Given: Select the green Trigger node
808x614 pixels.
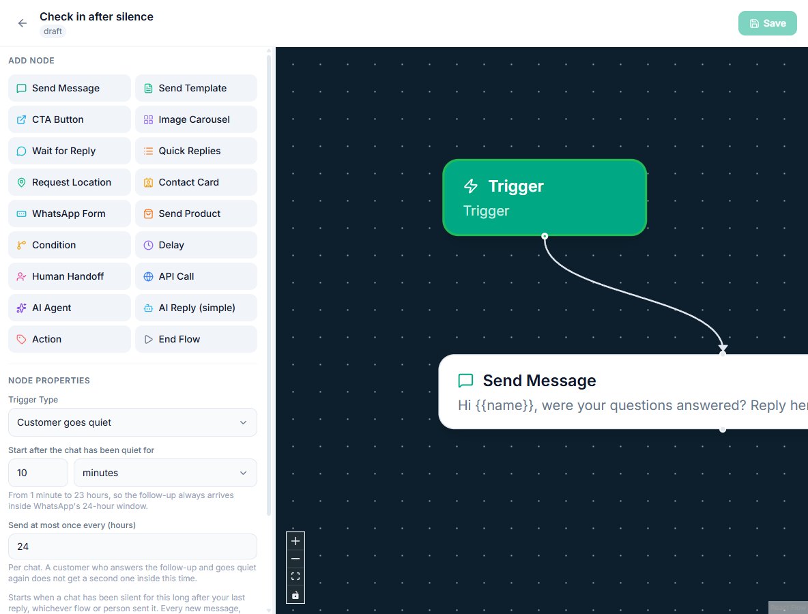Looking at the screenshot, I should (545, 198).
